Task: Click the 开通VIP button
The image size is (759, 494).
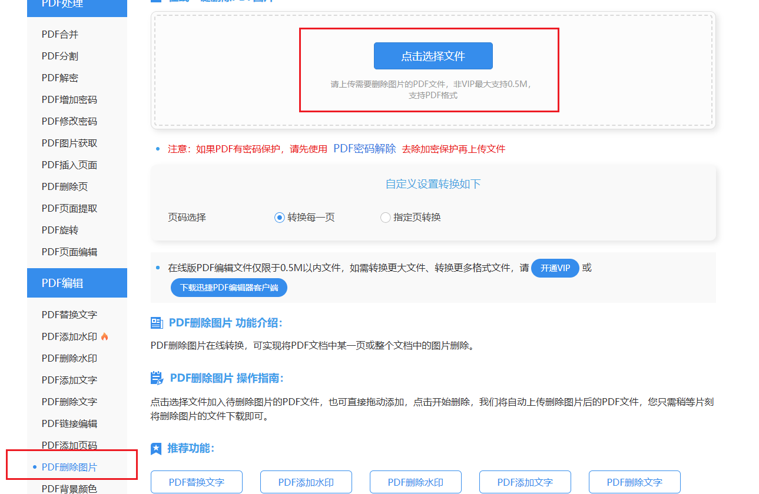Action: pos(555,268)
